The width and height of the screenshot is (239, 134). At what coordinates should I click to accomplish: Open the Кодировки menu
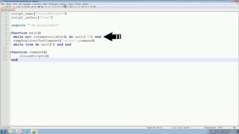pos(27,4)
